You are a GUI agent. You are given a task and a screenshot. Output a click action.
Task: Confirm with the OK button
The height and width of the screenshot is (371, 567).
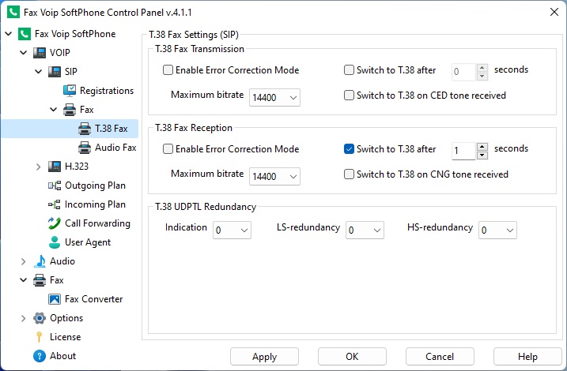coord(352,357)
